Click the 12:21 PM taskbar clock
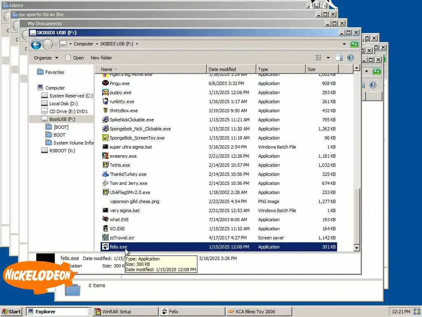Screen dimensions: 422x317 [x=401, y=312]
